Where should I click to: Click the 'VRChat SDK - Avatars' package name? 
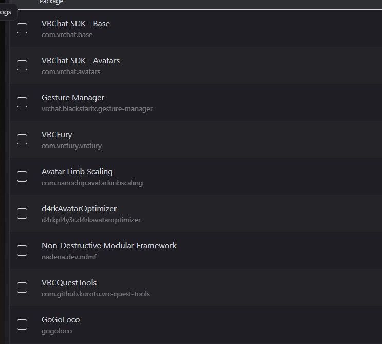tap(81, 61)
